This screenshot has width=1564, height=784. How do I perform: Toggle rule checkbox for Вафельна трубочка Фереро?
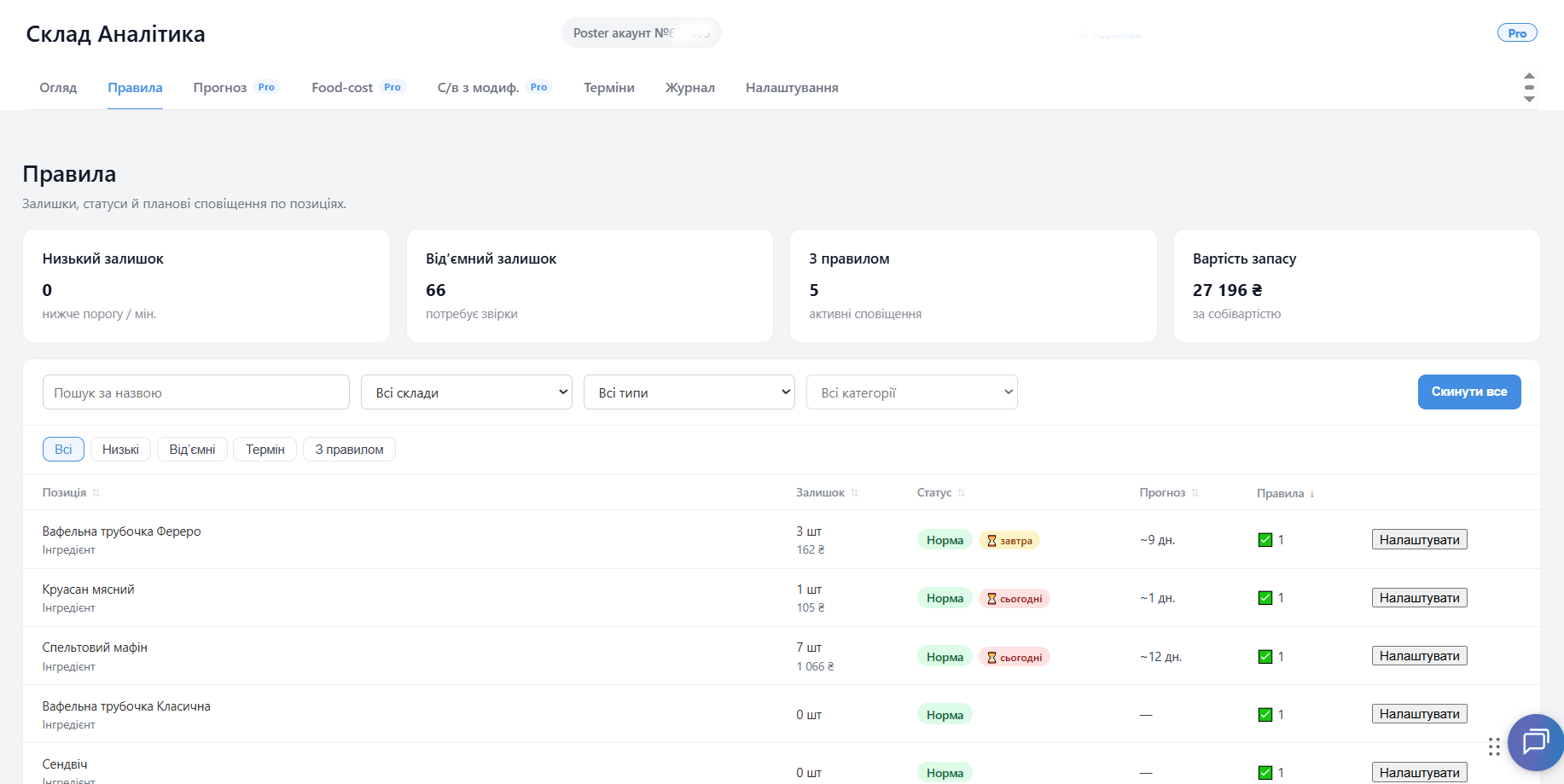(x=1265, y=540)
